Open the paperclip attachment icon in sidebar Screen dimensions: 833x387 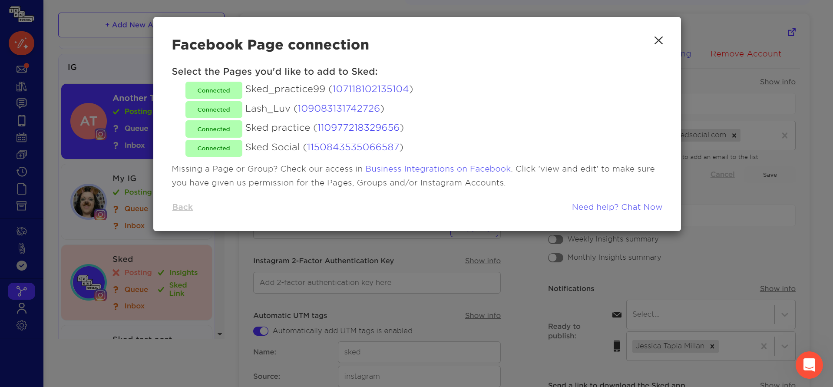[21, 248]
